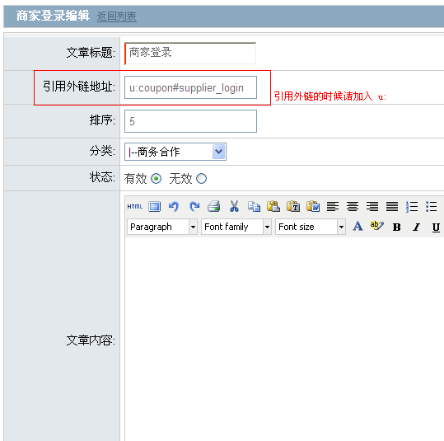Toggle bold formatting

(397, 227)
